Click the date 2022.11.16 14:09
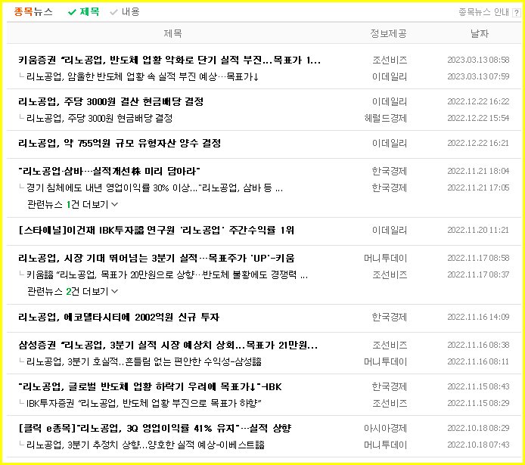The width and height of the screenshot is (525, 465). coord(478,317)
